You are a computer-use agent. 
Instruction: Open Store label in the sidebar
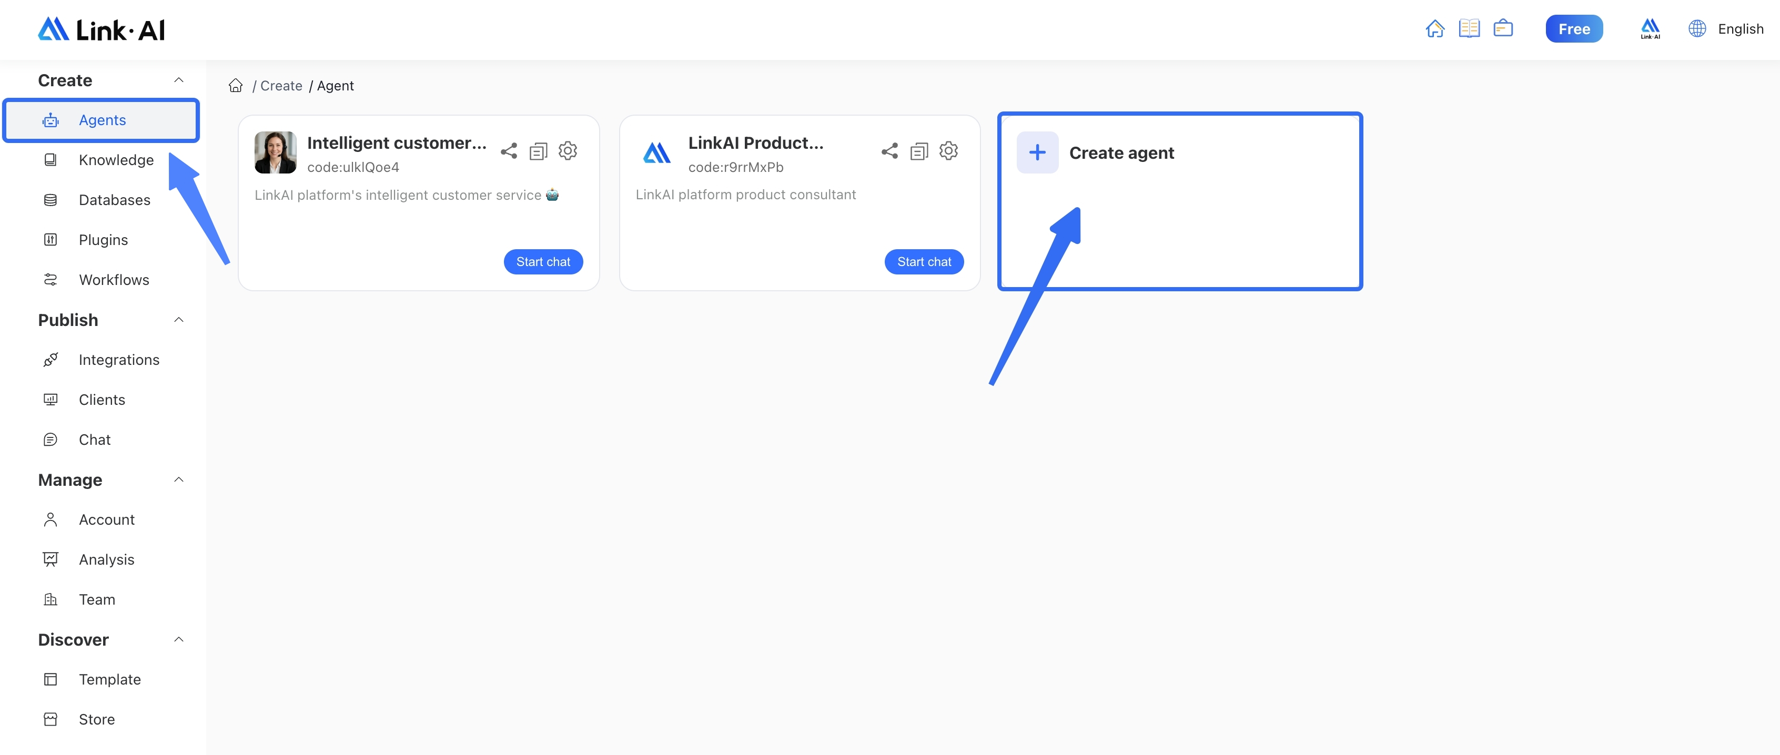(97, 720)
